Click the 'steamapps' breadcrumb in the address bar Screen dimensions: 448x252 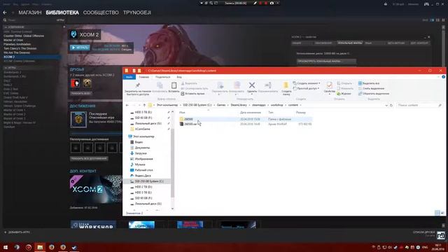point(258,105)
